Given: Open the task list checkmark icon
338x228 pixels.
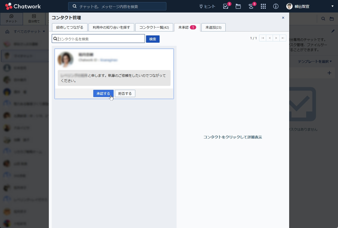Looking at the screenshot, I should pyautogui.click(x=226, y=7).
